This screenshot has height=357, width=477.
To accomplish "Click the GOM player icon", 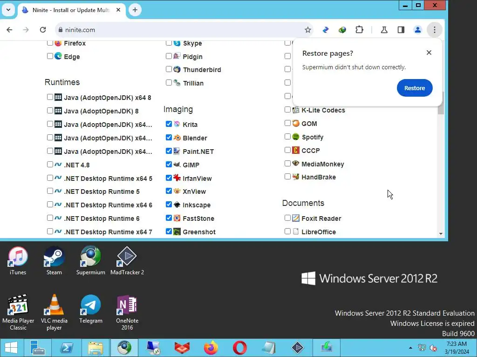I will [296, 123].
